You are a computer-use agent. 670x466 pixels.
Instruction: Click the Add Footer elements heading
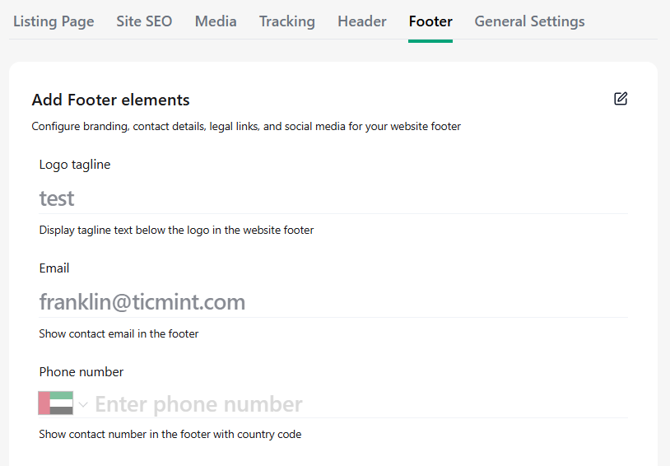(110, 100)
